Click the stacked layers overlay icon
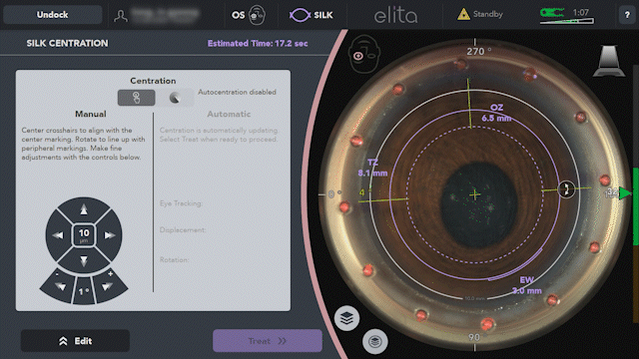This screenshot has width=639, height=359. pos(346,318)
